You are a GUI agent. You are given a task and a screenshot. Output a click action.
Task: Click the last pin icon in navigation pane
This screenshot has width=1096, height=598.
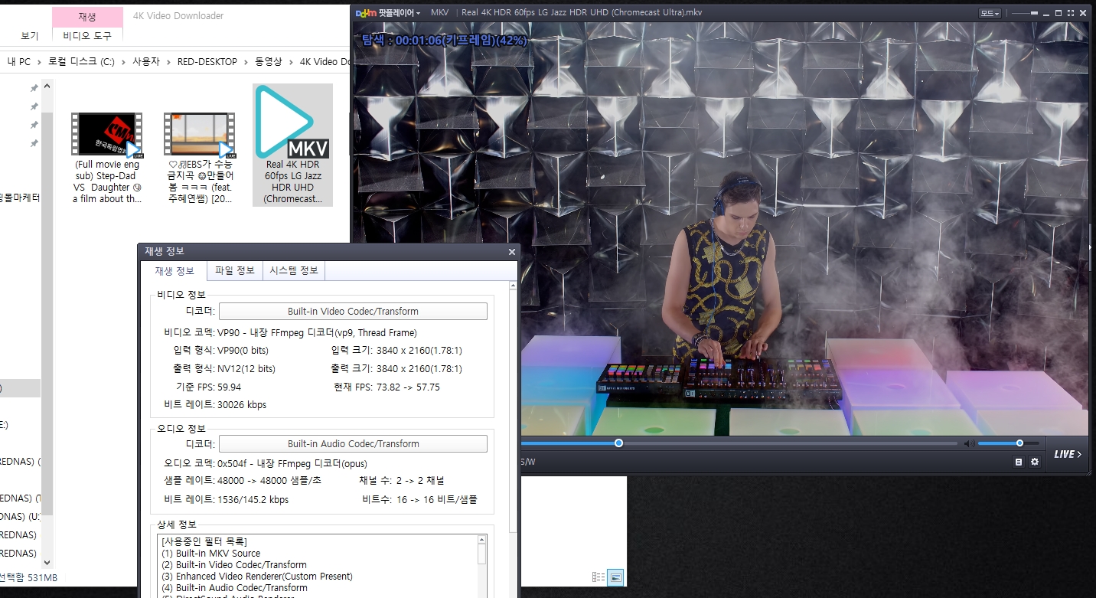(x=34, y=143)
